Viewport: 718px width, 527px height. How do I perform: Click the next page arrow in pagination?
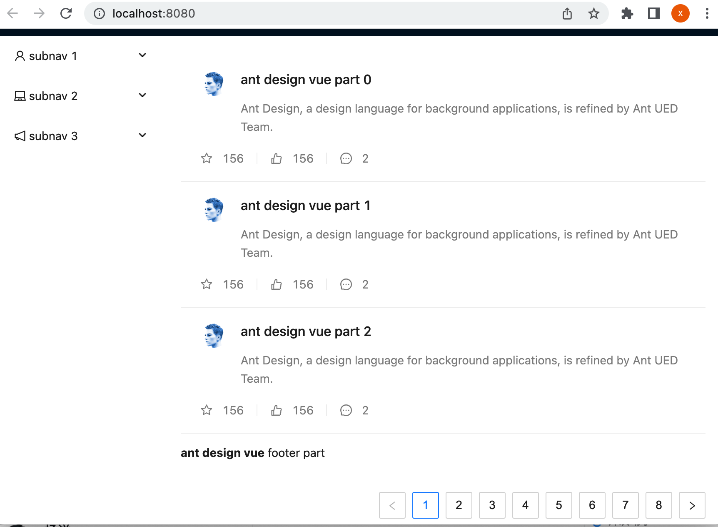click(692, 505)
